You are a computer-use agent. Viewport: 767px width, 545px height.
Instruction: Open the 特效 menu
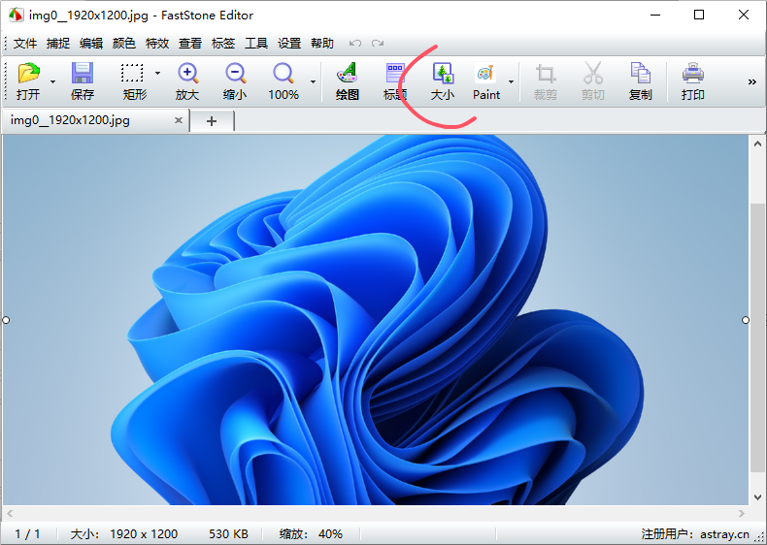click(x=157, y=44)
